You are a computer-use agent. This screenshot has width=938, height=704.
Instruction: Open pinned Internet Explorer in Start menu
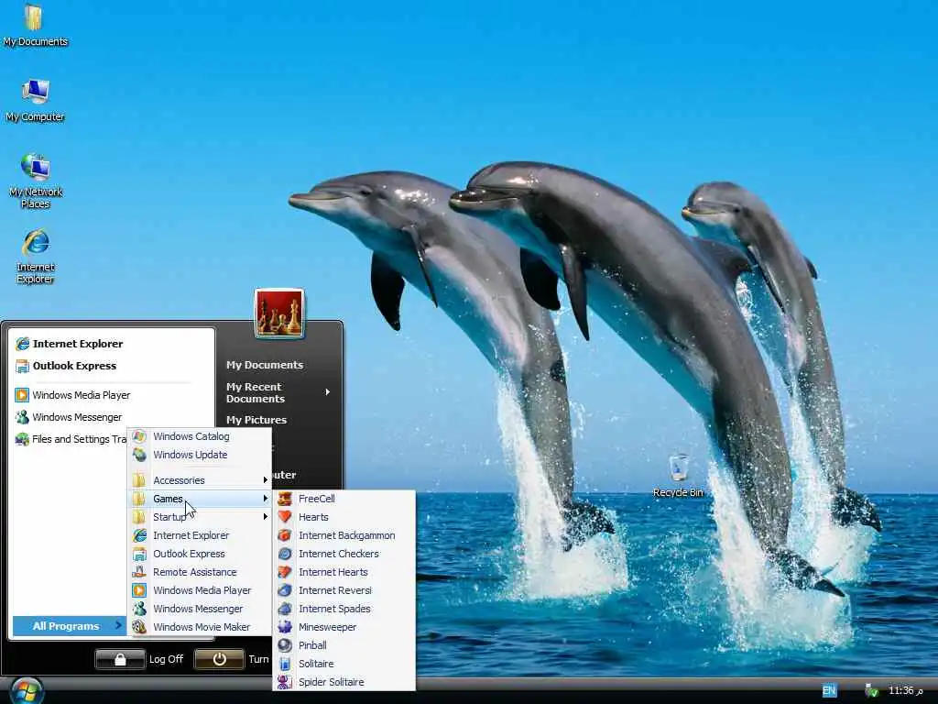pos(113,344)
